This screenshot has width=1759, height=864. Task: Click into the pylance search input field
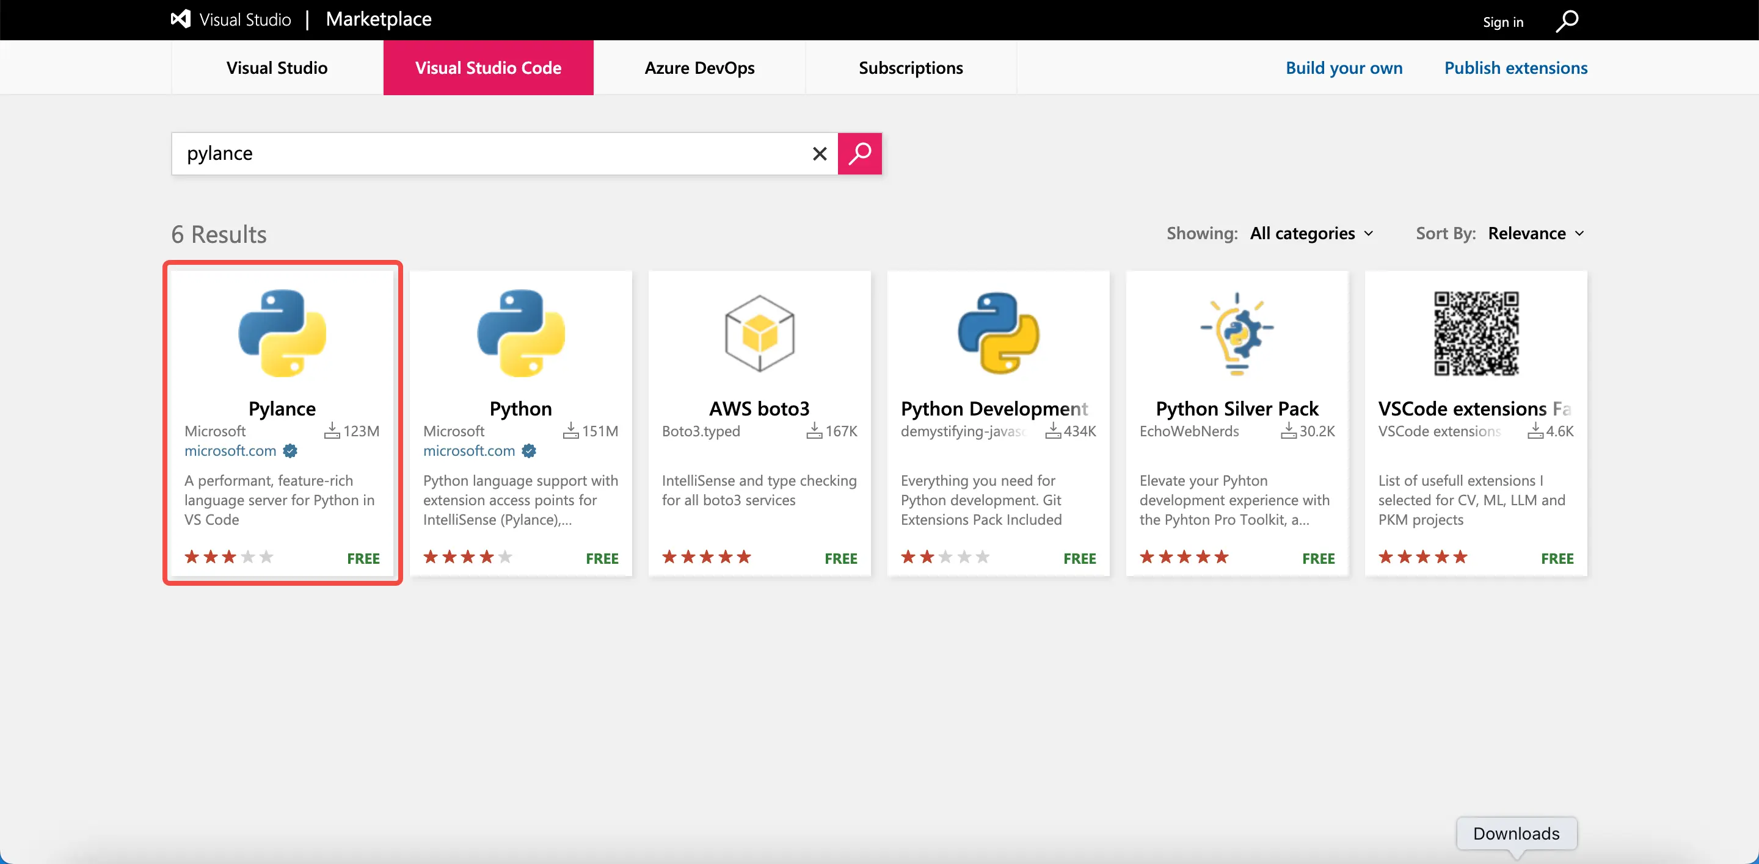coord(492,154)
